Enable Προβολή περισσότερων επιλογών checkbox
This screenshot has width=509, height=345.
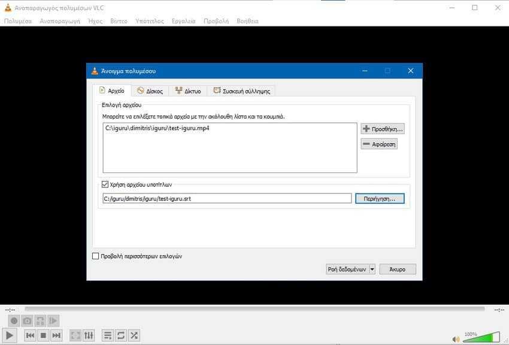click(x=95, y=256)
